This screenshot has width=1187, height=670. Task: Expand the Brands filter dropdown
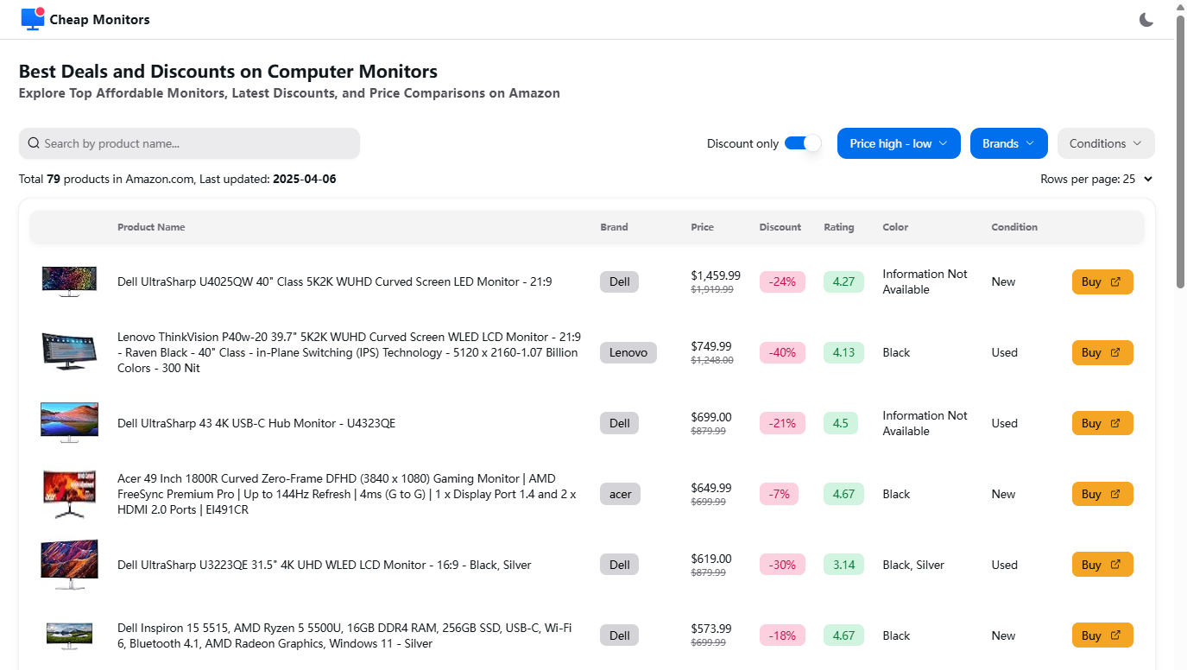pyautogui.click(x=1008, y=143)
